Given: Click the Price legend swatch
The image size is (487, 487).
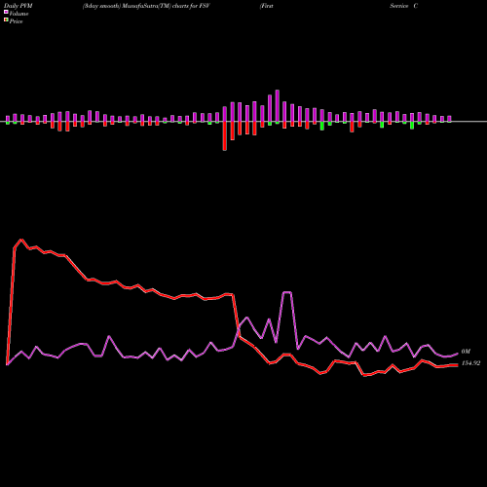Looking at the screenshot, I should tap(6, 19).
